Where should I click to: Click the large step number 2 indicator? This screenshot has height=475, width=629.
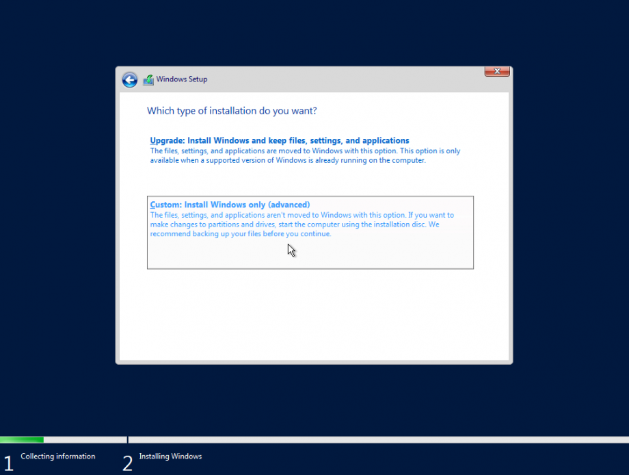coord(127,463)
